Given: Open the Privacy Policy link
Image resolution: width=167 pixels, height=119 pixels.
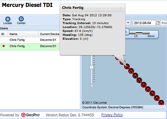Looking at the screenshot, I should (112, 115).
